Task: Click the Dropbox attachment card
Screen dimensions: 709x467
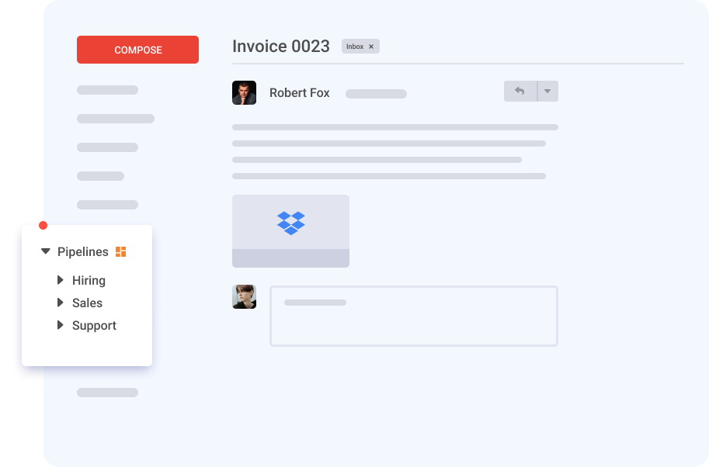Action: [290, 230]
